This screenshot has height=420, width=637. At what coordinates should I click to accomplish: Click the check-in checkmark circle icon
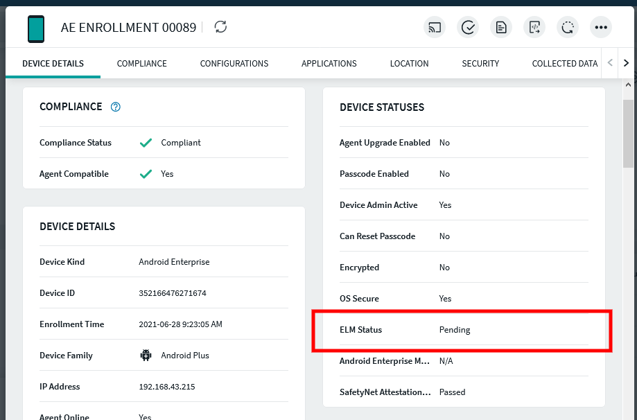(x=468, y=28)
